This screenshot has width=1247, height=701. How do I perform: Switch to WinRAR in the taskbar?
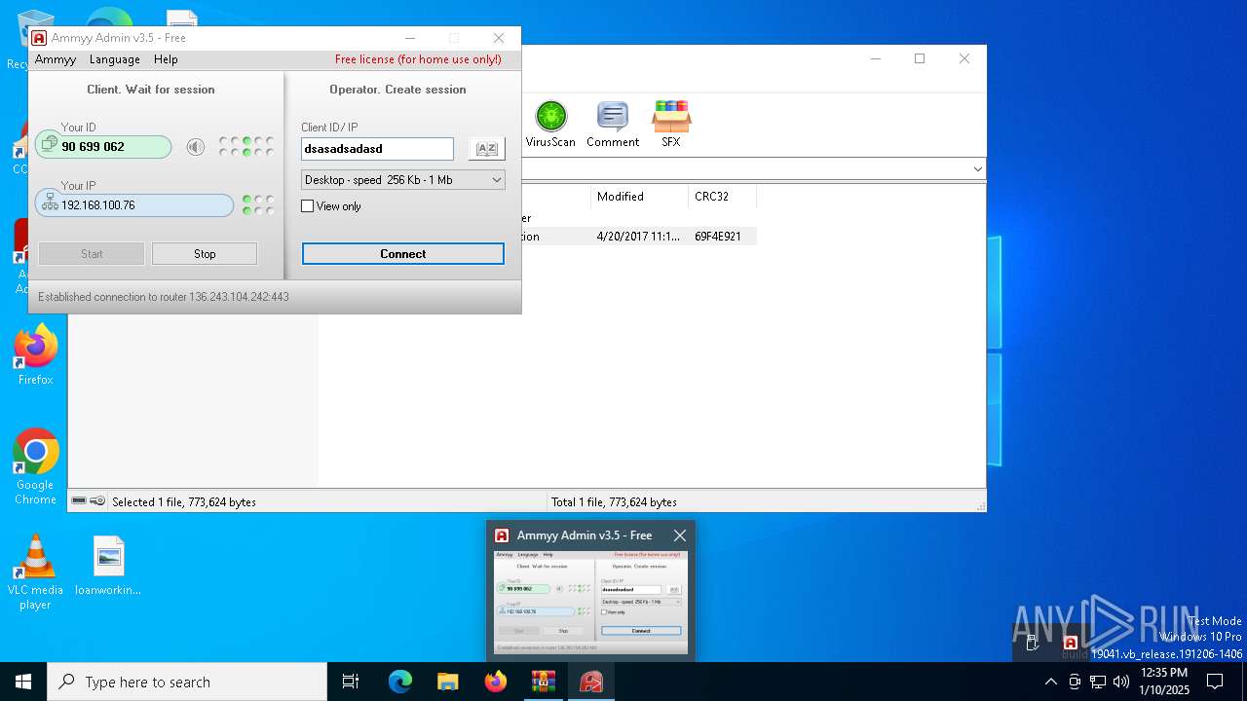click(543, 682)
